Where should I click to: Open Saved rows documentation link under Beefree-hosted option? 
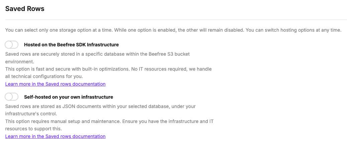(x=55, y=84)
